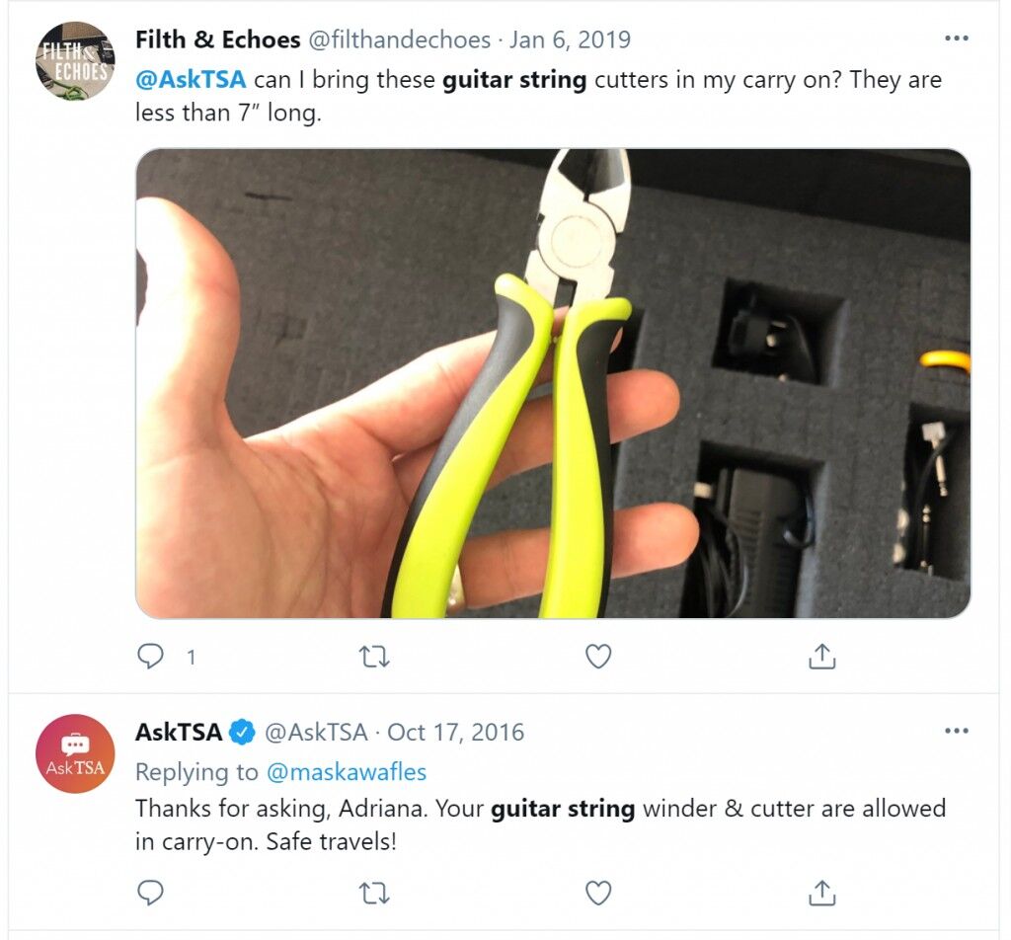Open the Oct 17, 2016 tweet timestamp

(455, 733)
